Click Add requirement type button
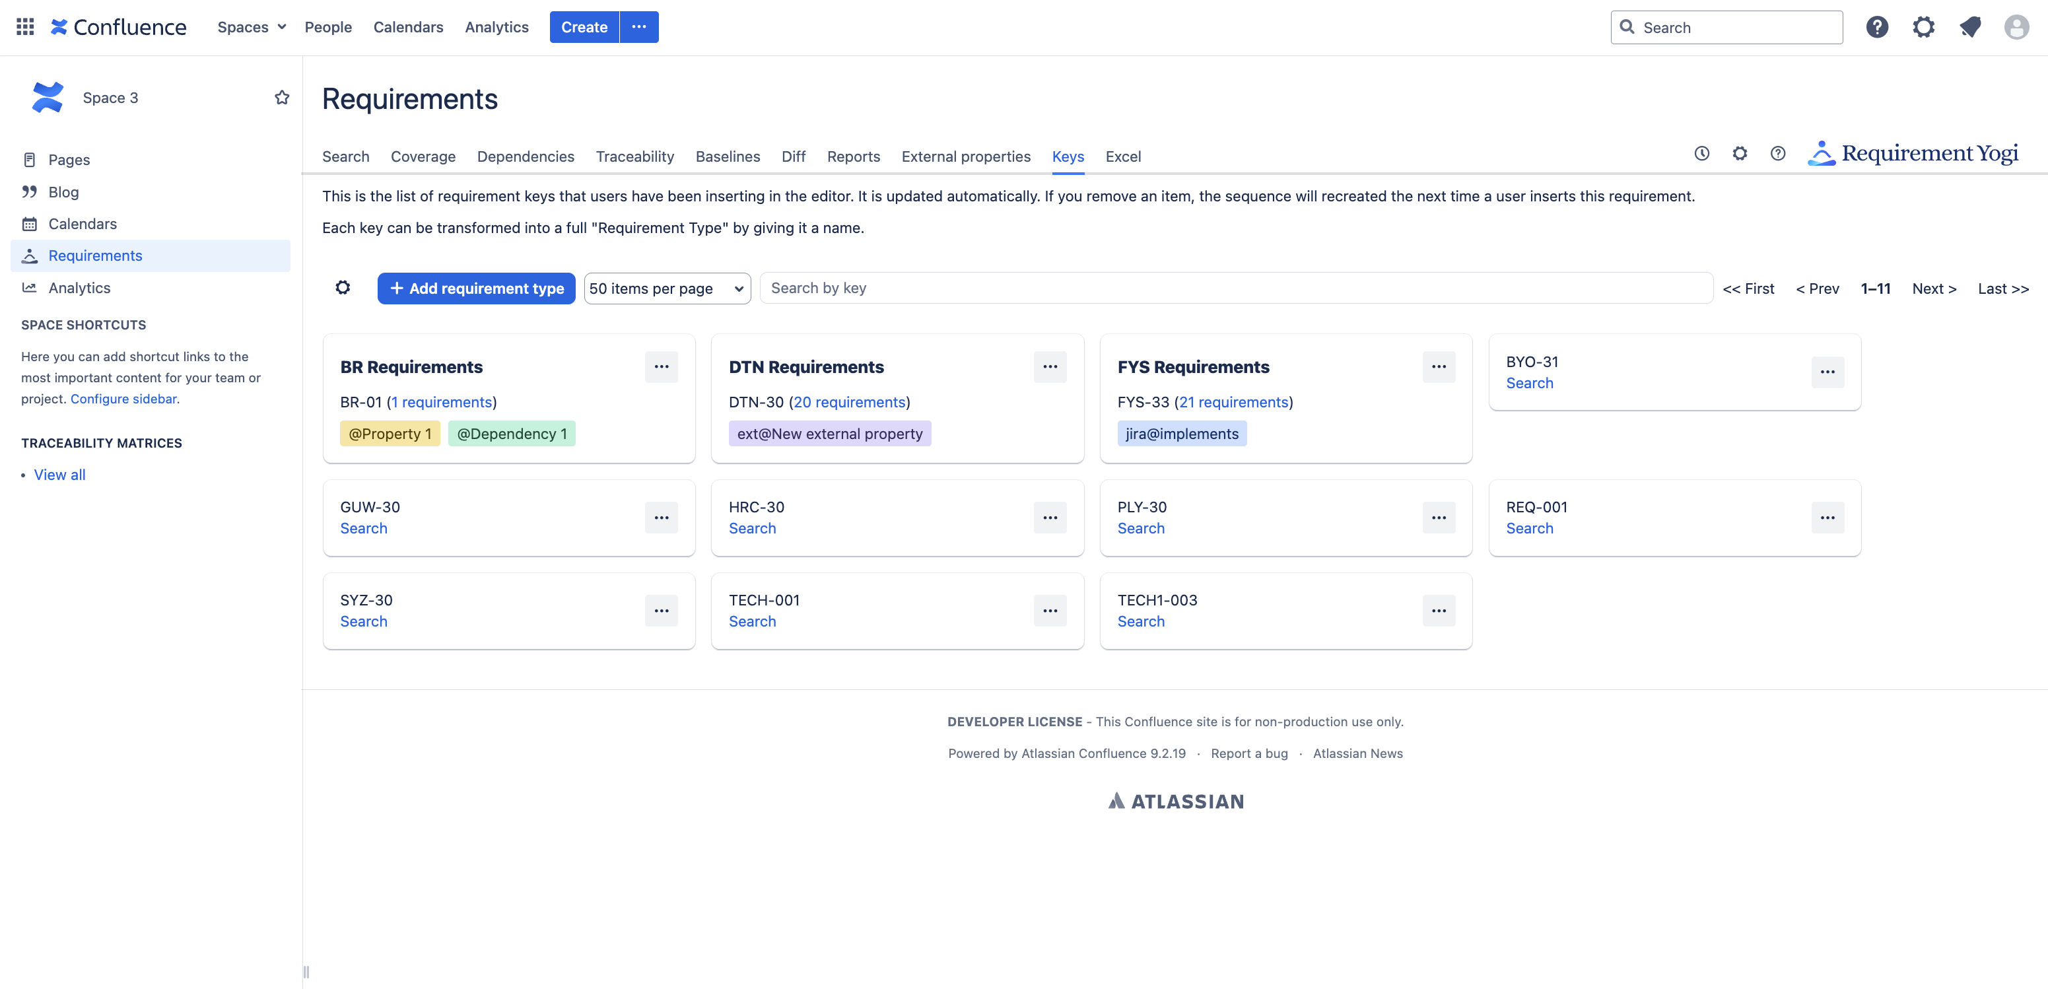The image size is (2048, 989). coord(475,288)
